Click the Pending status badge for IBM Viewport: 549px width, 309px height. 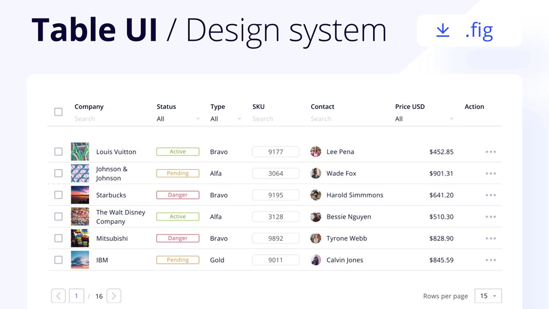(x=178, y=260)
